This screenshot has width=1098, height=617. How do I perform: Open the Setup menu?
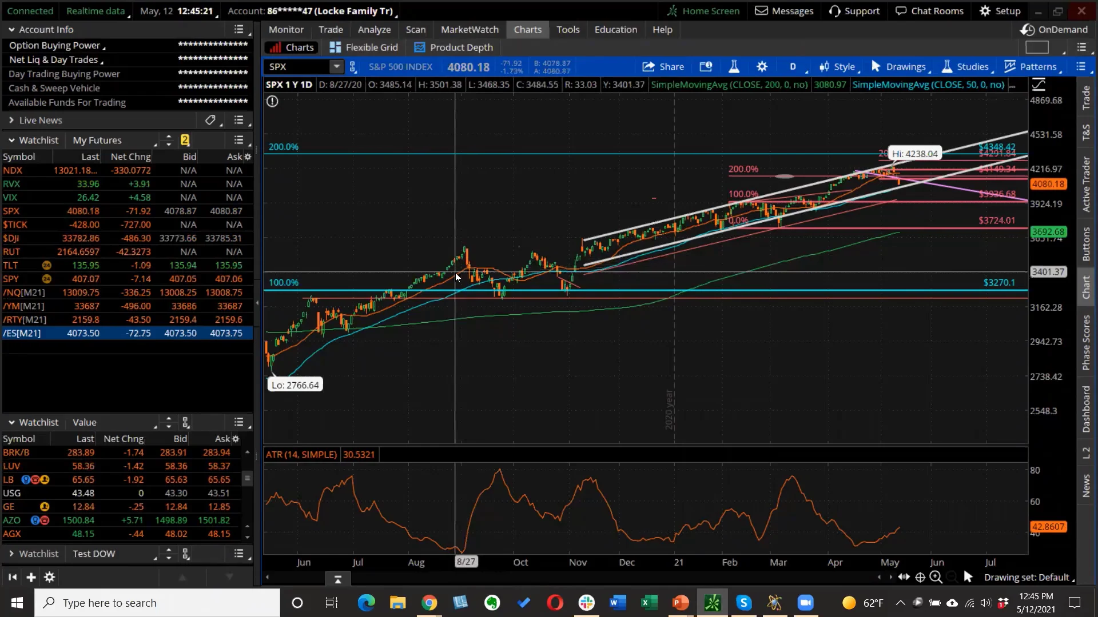[x=1000, y=11]
